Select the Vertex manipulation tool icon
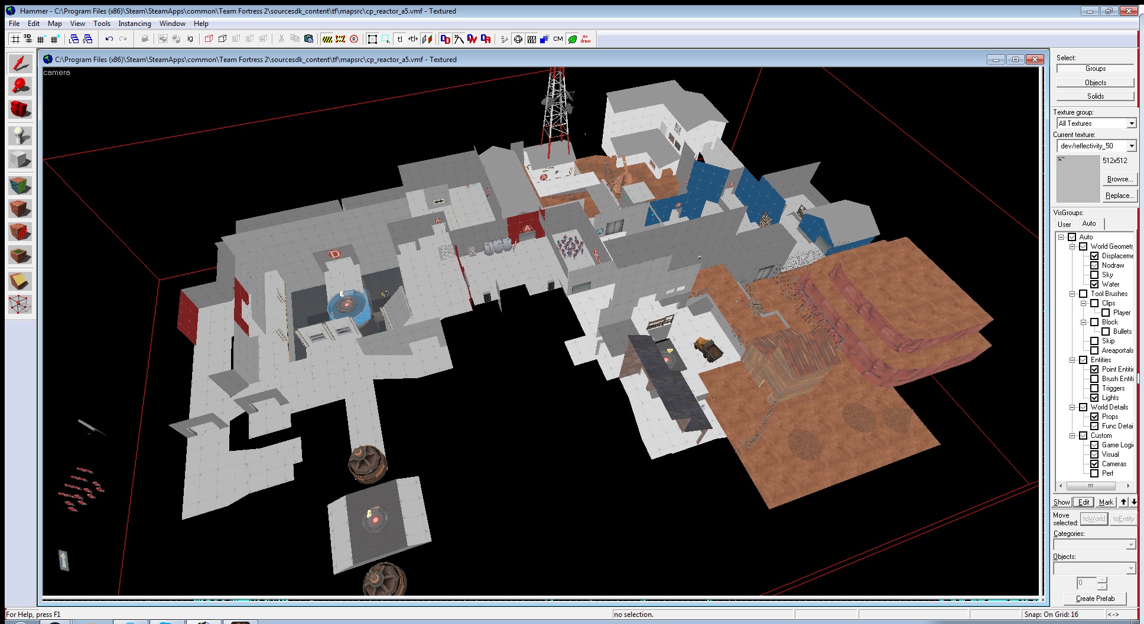Screen dimensions: 1144x624 (x=20, y=305)
